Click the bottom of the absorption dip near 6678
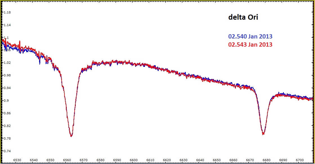 click(x=263, y=134)
